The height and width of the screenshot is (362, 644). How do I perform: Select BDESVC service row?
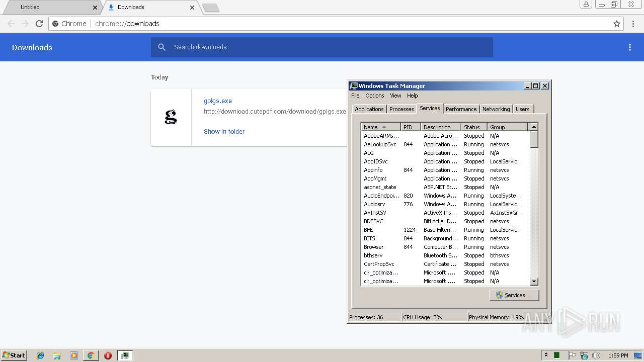(x=445, y=221)
